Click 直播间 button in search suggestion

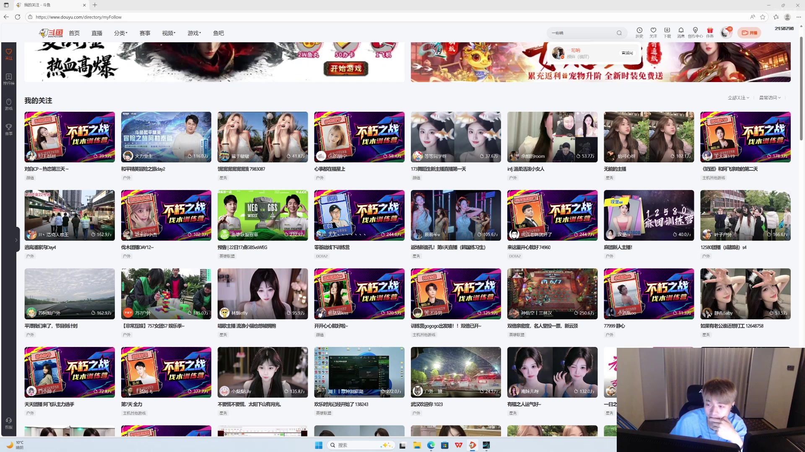[x=627, y=53]
